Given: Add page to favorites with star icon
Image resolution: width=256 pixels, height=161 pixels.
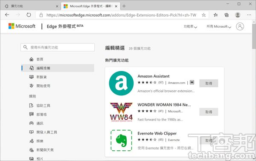Looking at the screenshot, I should (x=204, y=15).
